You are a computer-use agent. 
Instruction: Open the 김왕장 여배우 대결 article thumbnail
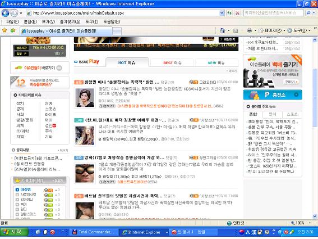tap(85, 136)
